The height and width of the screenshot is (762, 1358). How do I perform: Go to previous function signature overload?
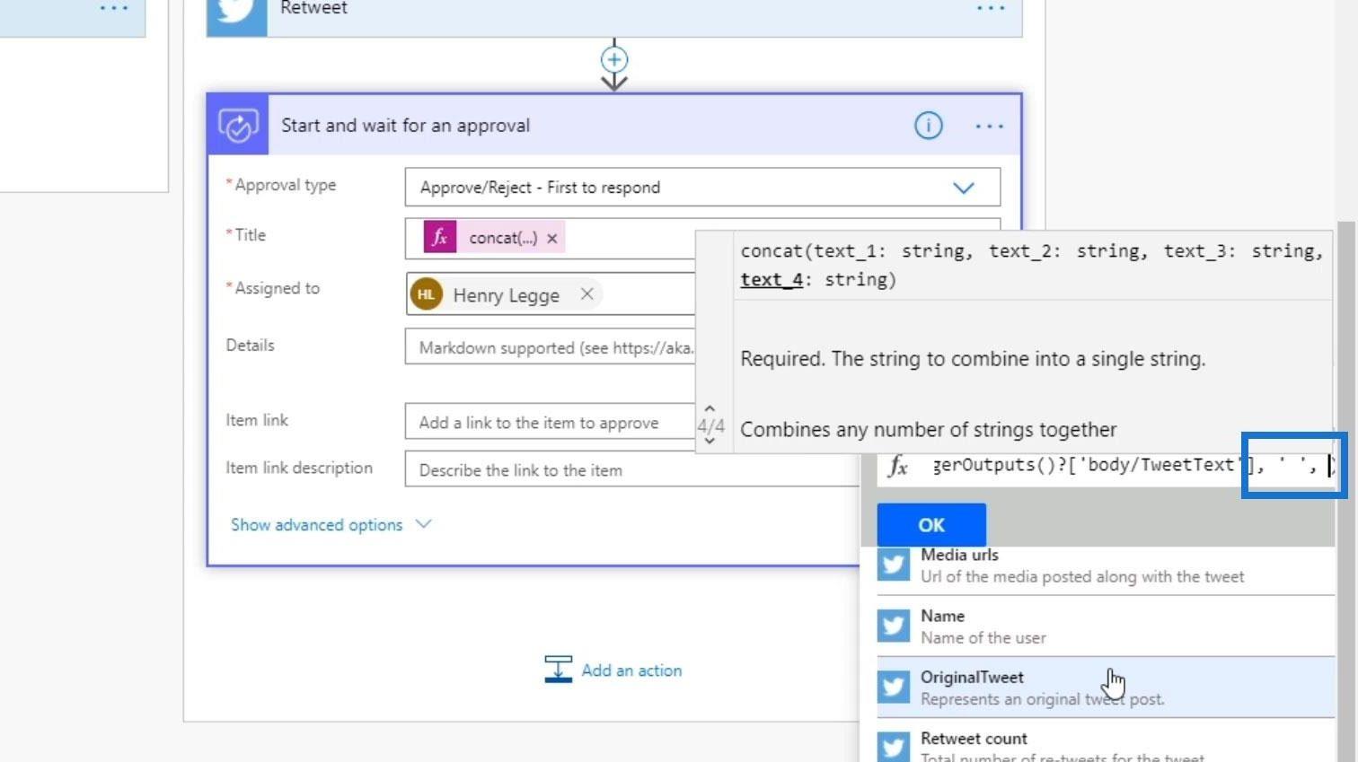pos(710,409)
